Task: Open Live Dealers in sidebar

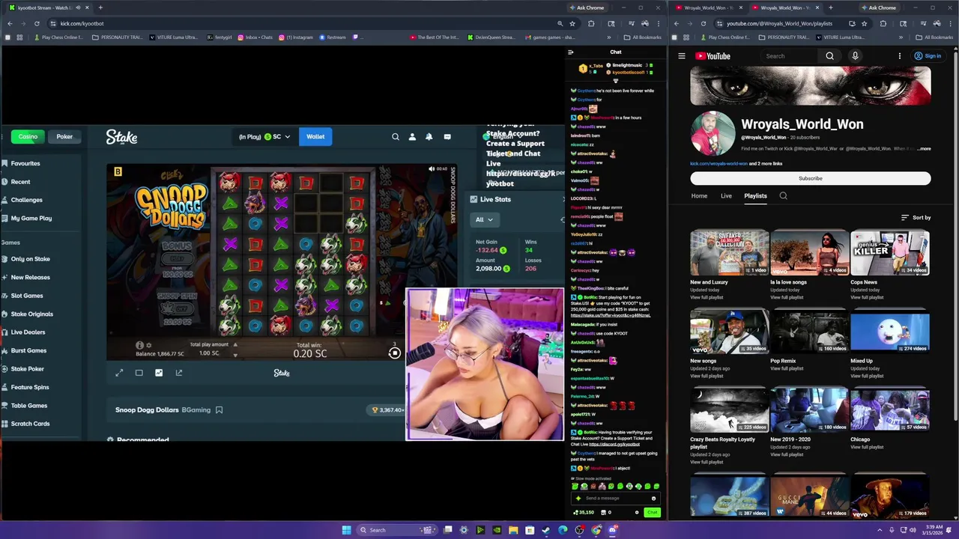Action: pyautogui.click(x=28, y=332)
